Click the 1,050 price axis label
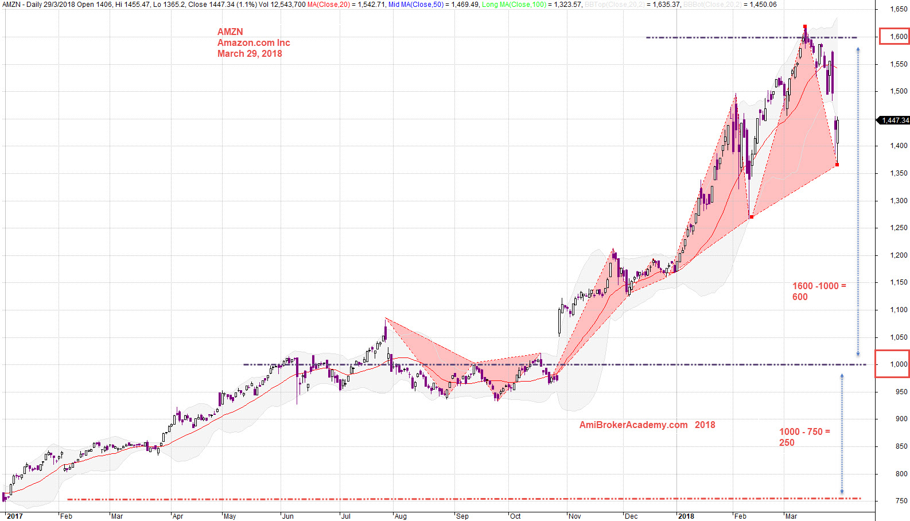The width and height of the screenshot is (910, 521). pos(899,337)
